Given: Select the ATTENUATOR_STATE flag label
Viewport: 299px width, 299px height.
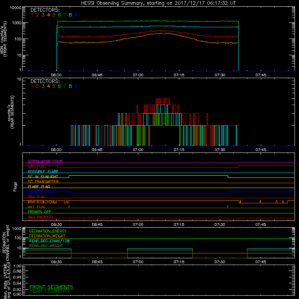Looking at the screenshot, I should click(x=45, y=161).
